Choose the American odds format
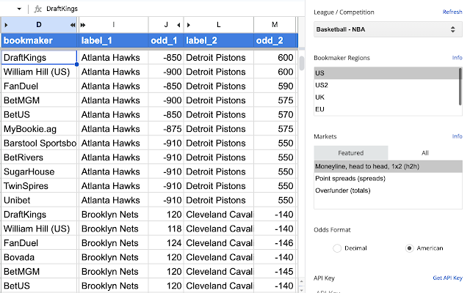 409,248
